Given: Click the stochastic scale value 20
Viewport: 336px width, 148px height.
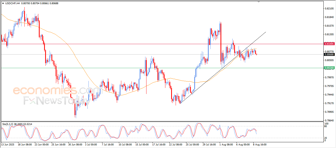Looking at the screenshot, I should click(326, 138).
